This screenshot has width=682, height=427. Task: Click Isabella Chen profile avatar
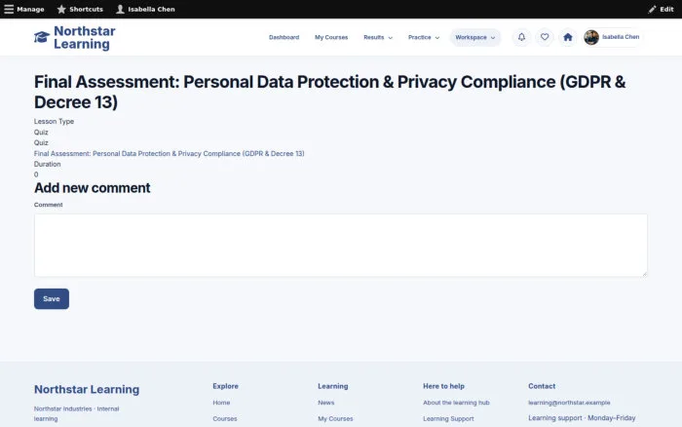pyautogui.click(x=591, y=37)
